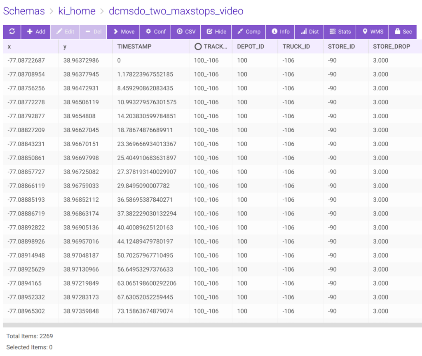Show the Dist chart button
This screenshot has width=422, height=356.
(309, 32)
